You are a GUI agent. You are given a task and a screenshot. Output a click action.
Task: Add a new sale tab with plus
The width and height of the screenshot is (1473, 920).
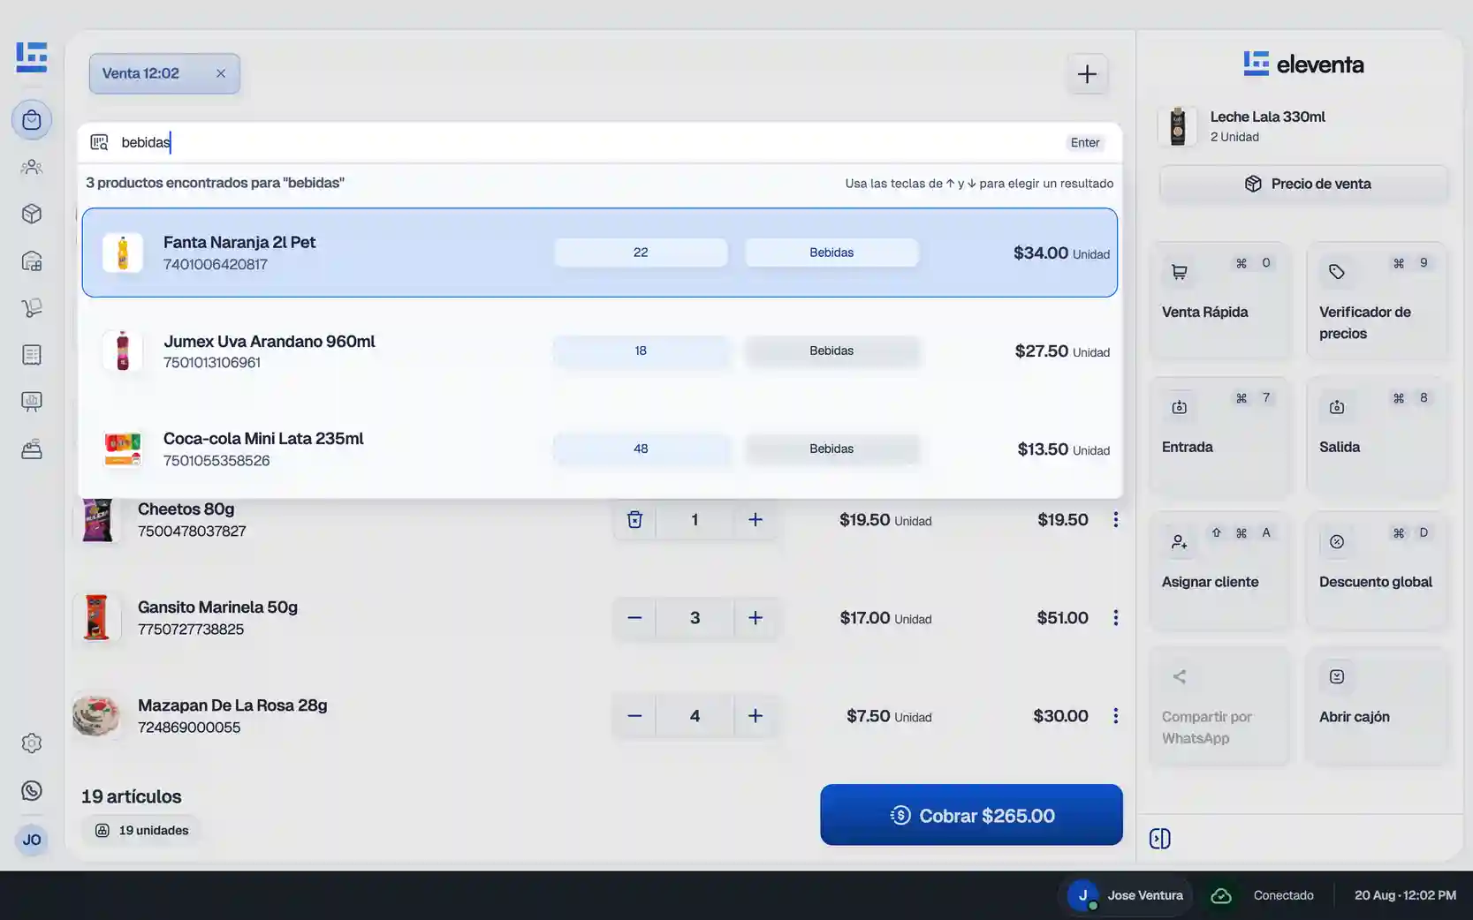click(1087, 74)
